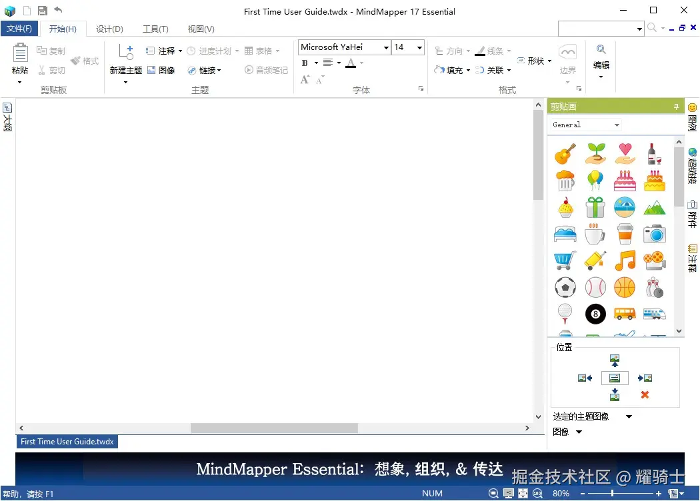Select First Time User Guide.twdx document tab
Viewport: 700px width, 501px height.
tap(67, 442)
